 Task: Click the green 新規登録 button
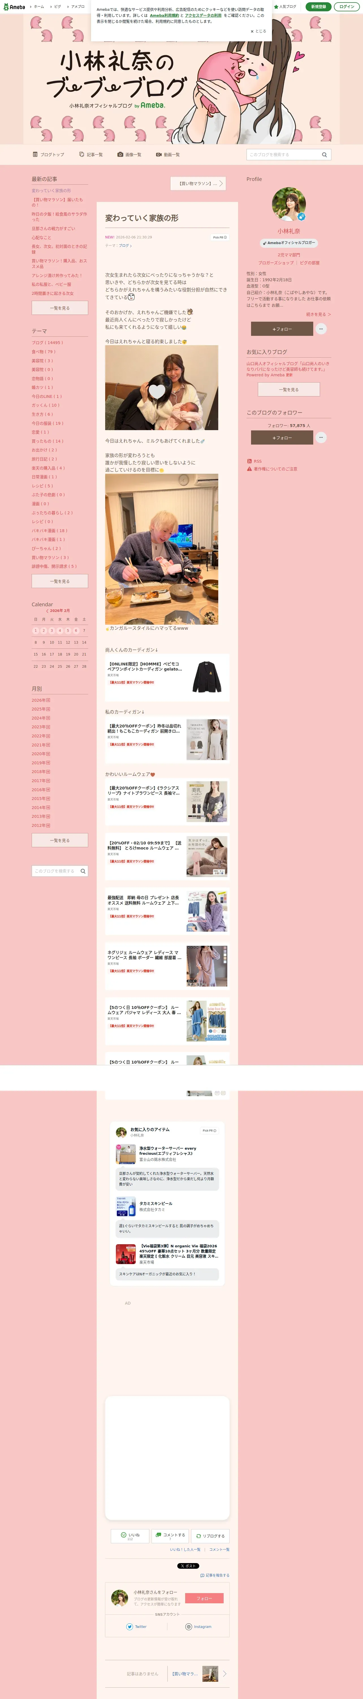(318, 7)
